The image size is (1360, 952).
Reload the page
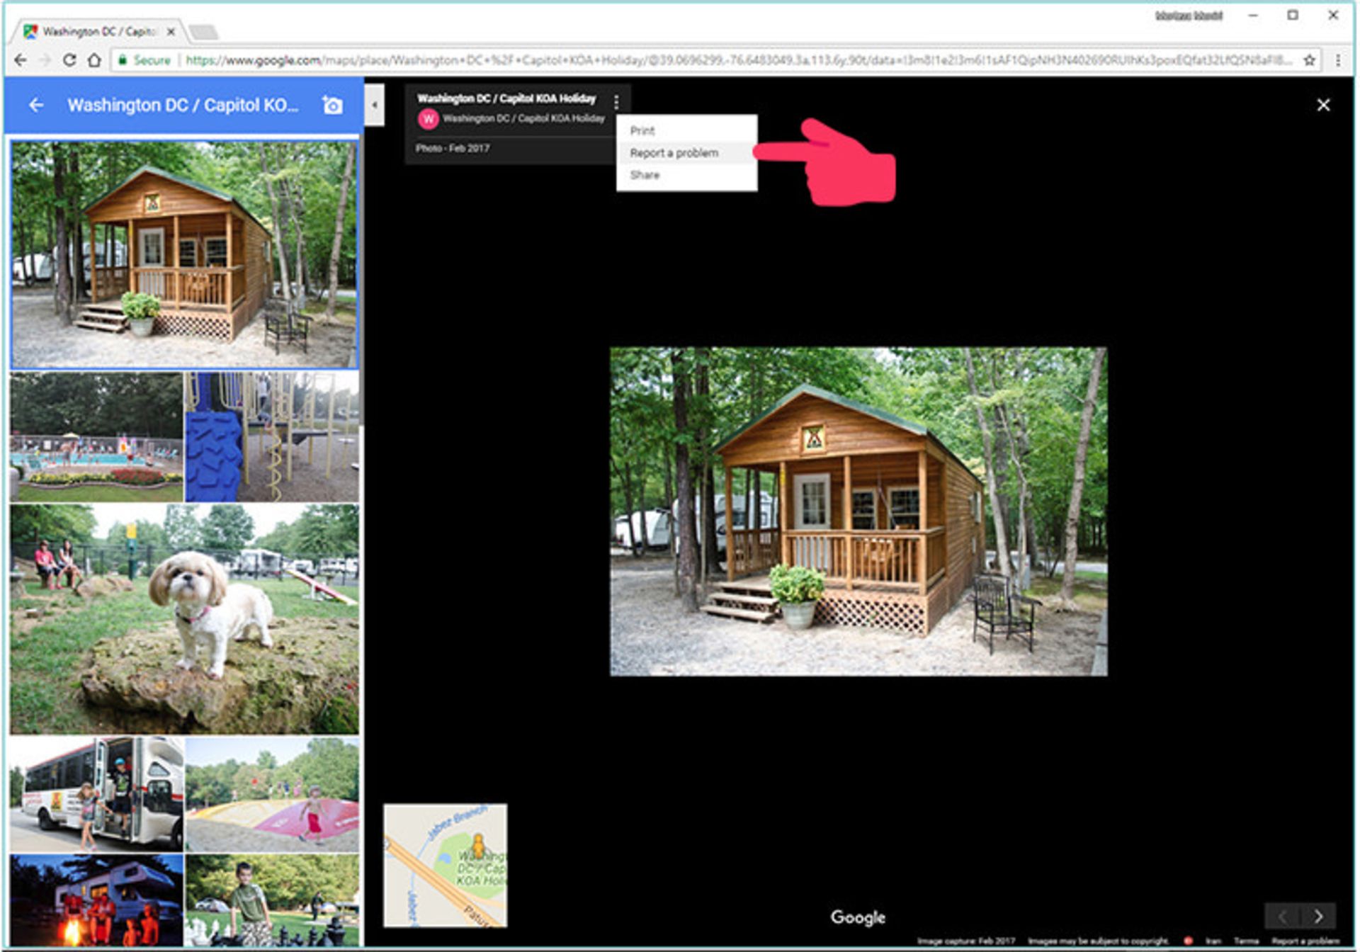coord(69,60)
